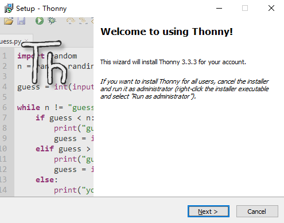
Task: Cancel the Thonny setup wizard
Action: point(257,212)
